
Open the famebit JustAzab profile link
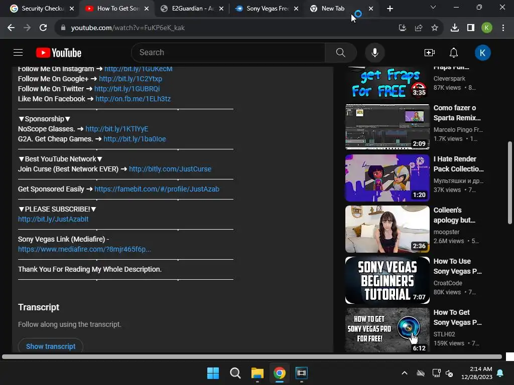157,189
